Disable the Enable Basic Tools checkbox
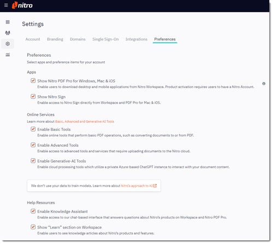The height and width of the screenshot is (244, 273). (x=33, y=129)
